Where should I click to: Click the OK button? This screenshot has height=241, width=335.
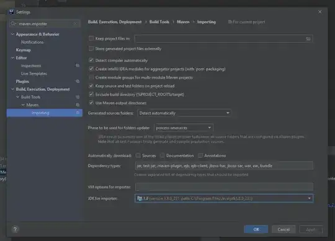(x=256, y=229)
